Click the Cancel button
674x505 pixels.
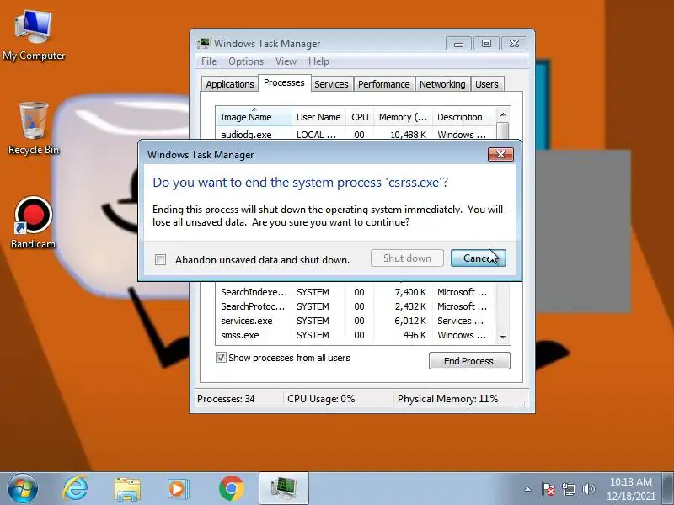coord(479,258)
